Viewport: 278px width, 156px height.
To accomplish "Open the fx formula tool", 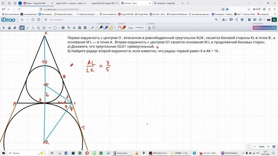I will (74, 28).
